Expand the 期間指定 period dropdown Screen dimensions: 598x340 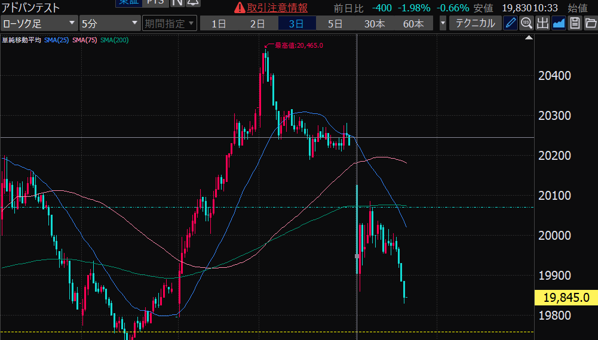[x=170, y=24]
